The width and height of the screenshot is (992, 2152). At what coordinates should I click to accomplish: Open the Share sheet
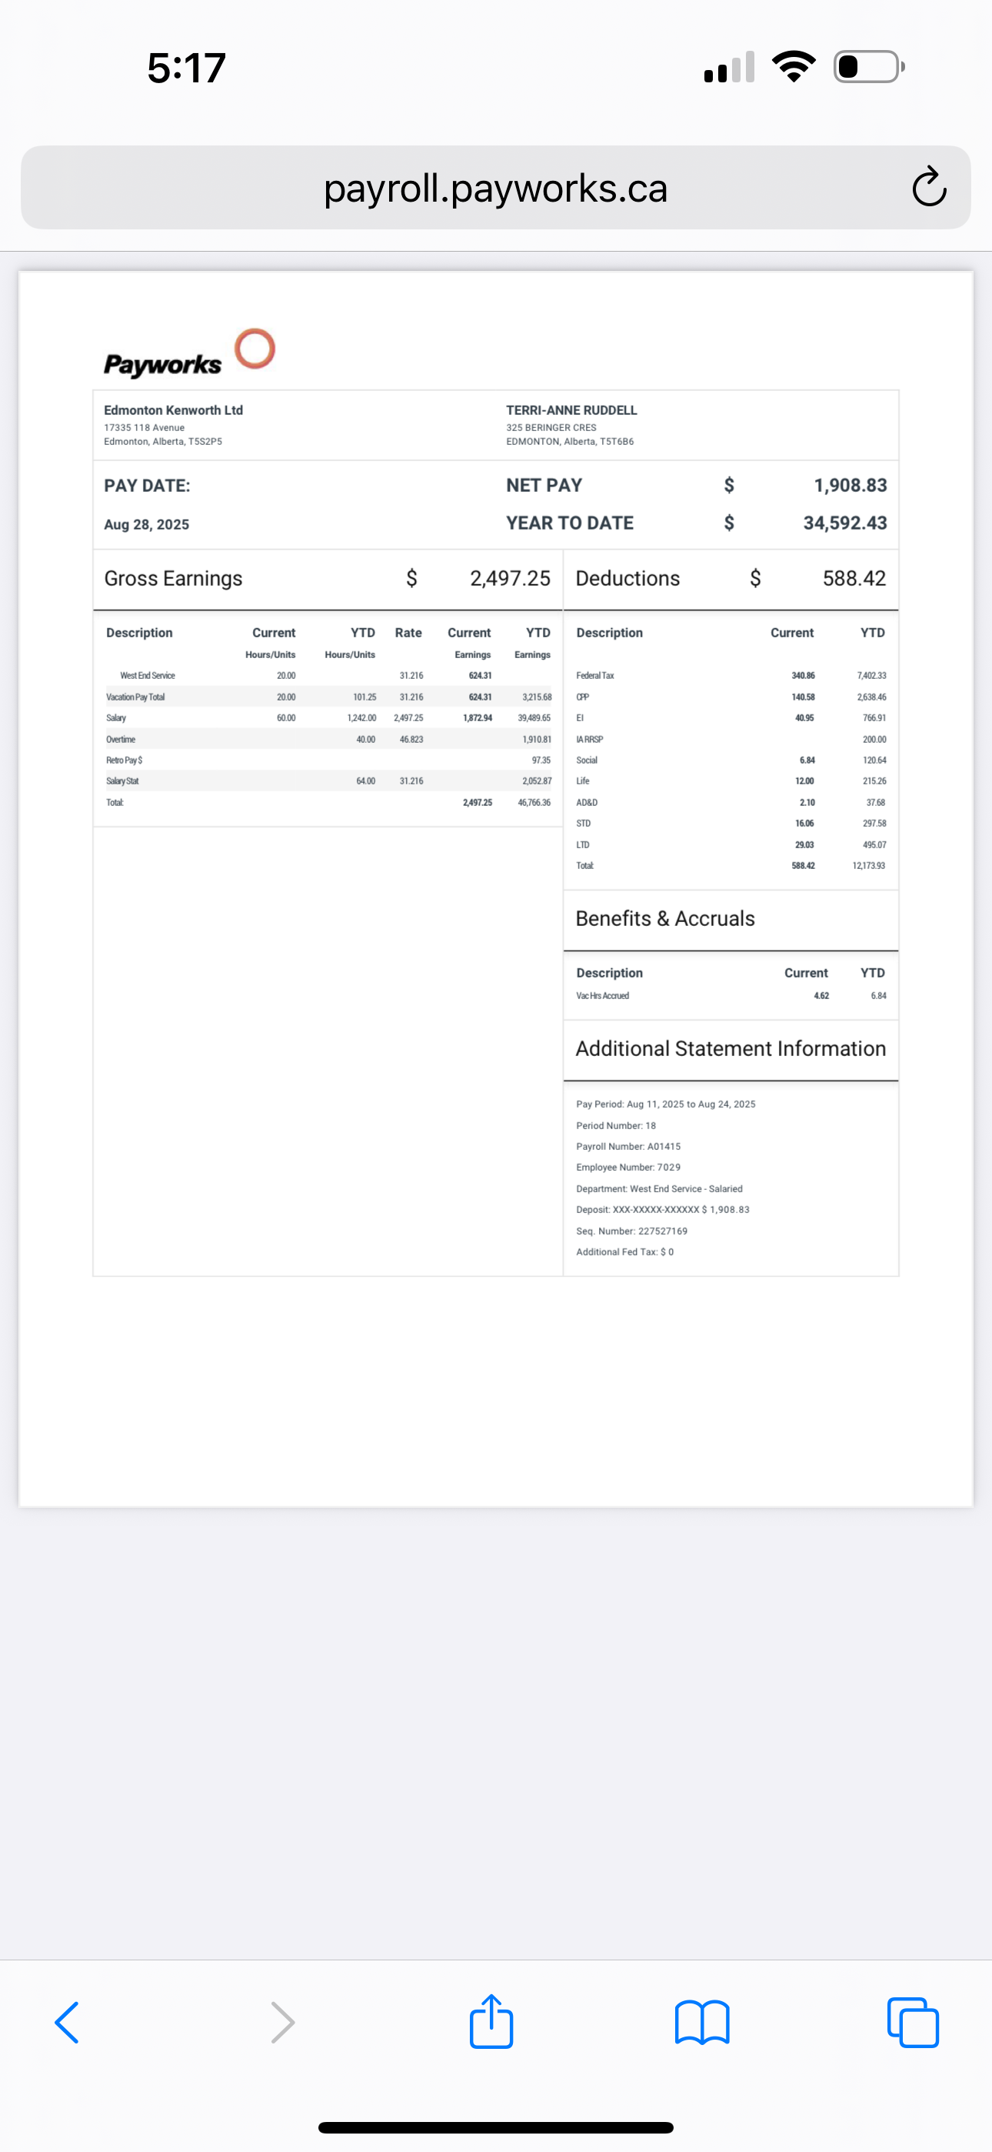[x=491, y=2022]
